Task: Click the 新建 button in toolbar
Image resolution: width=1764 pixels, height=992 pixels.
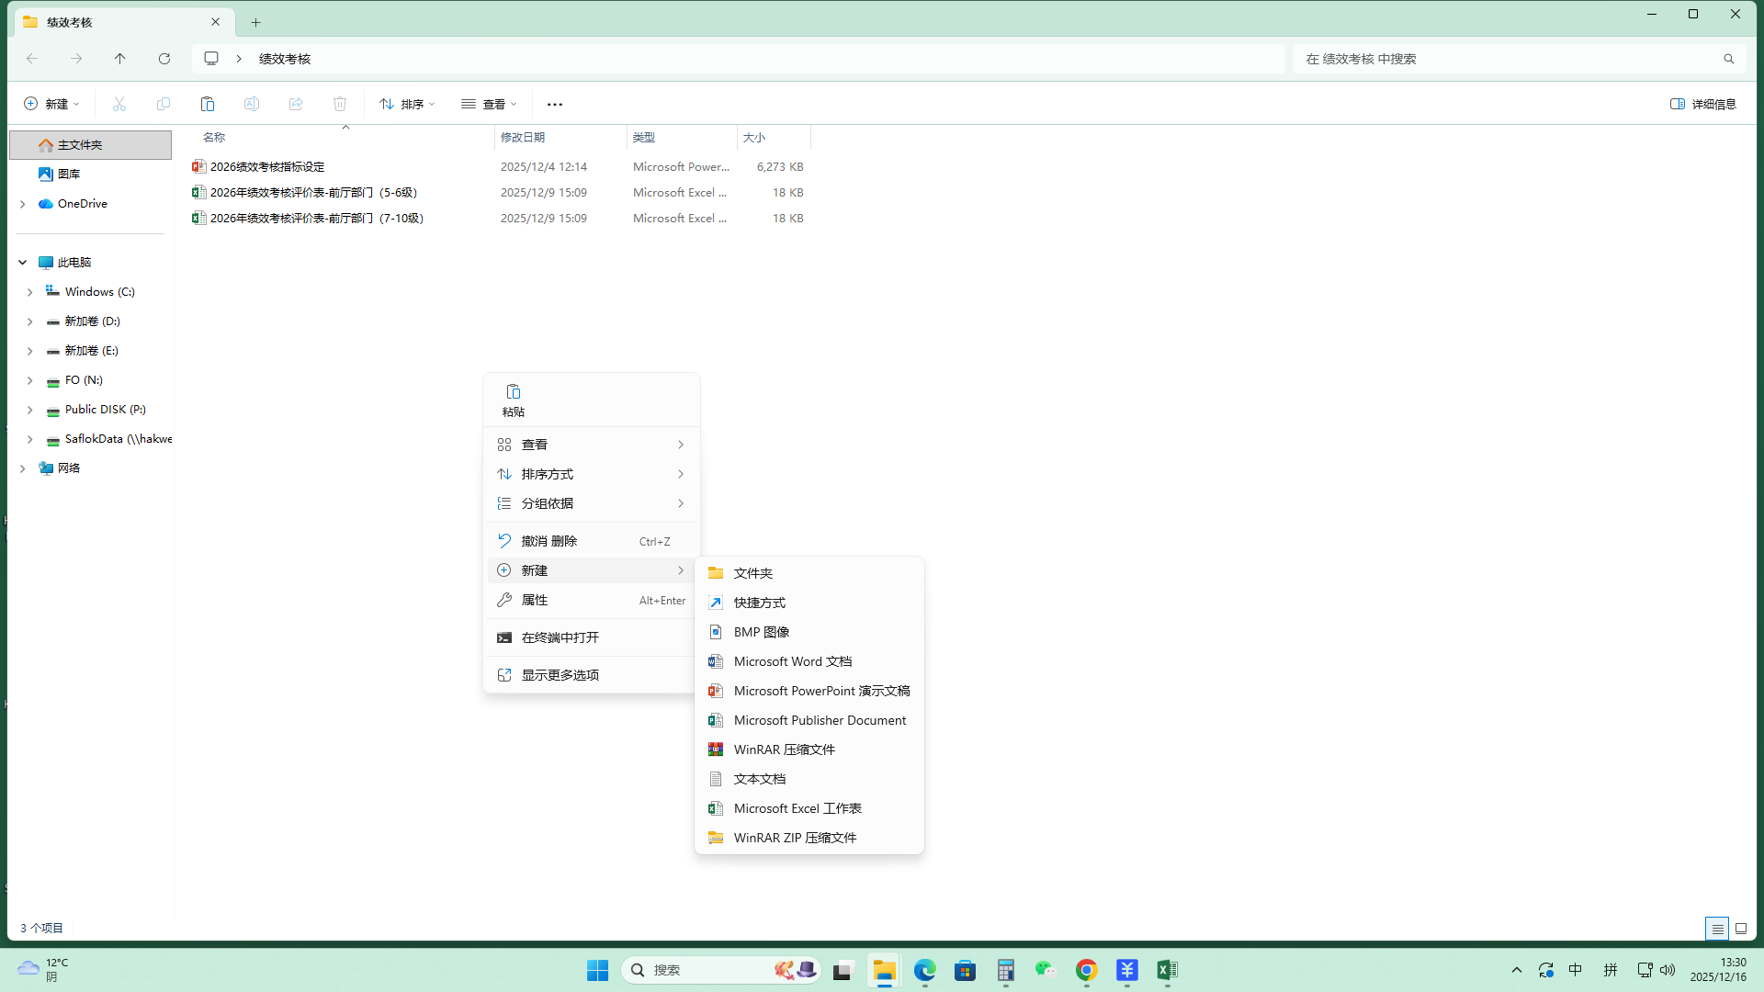Action: pyautogui.click(x=51, y=104)
